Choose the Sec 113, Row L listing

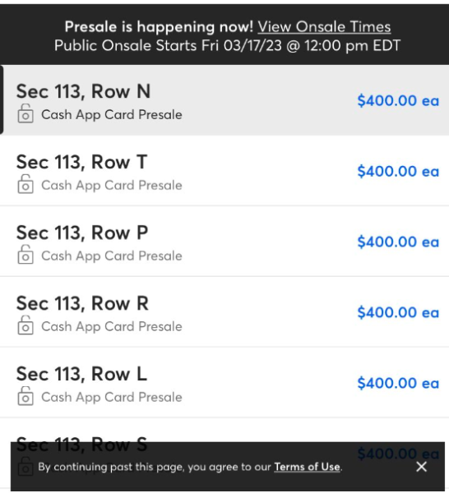[224, 383]
